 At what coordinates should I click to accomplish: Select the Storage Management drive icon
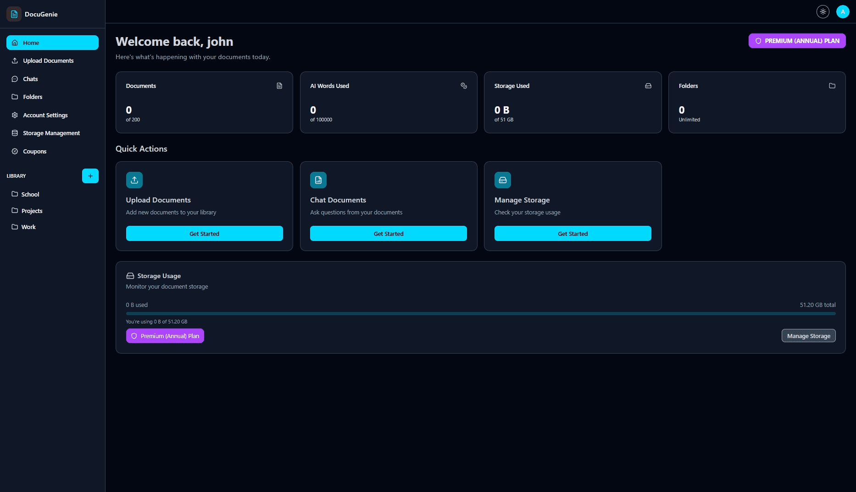click(15, 133)
